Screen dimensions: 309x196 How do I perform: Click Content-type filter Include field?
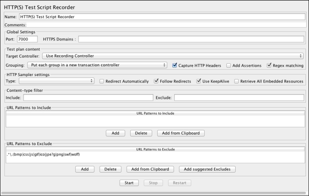point(88,98)
